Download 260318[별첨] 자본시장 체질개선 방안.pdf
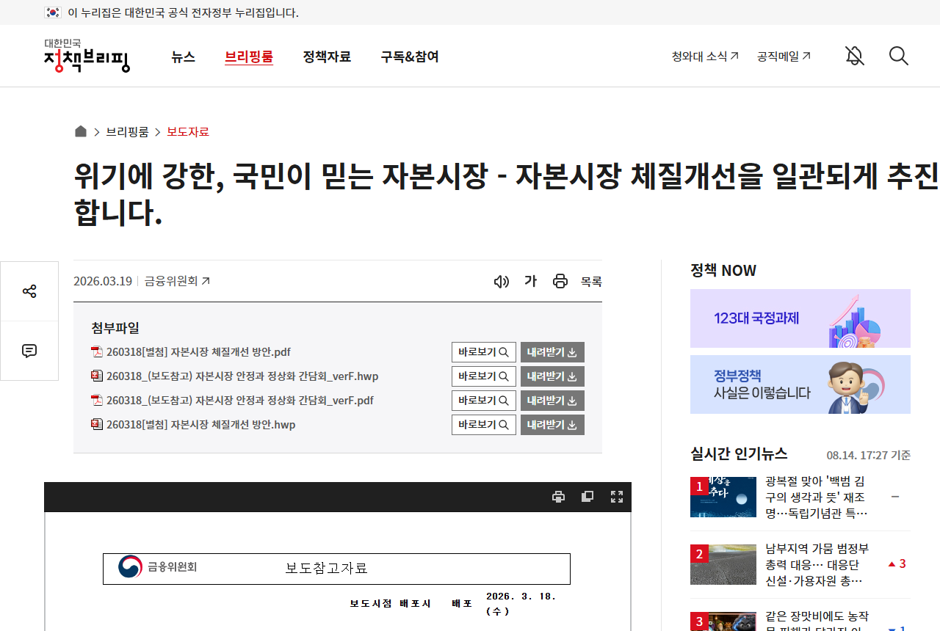The height and width of the screenshot is (631, 940). point(552,352)
